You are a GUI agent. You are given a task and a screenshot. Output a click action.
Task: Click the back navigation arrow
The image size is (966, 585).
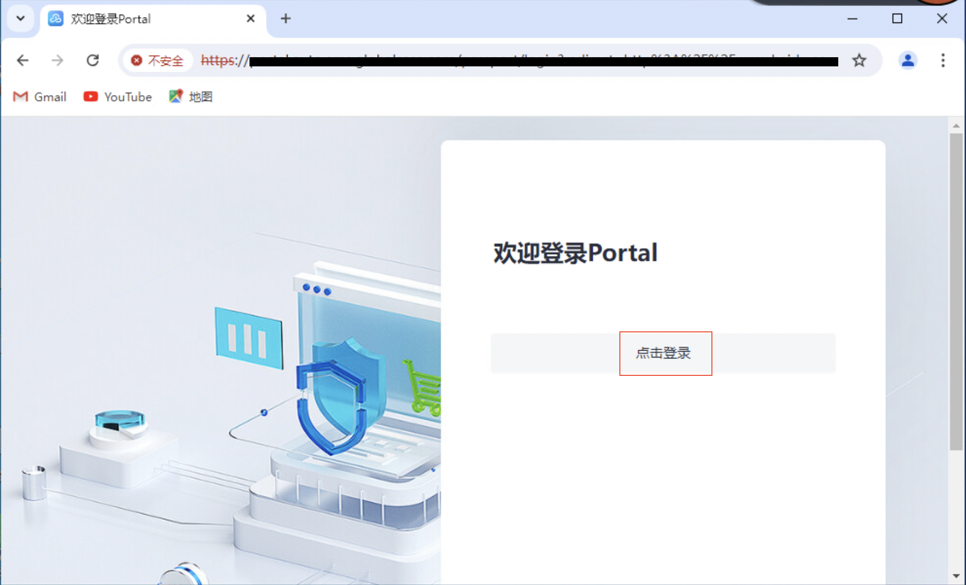click(22, 60)
